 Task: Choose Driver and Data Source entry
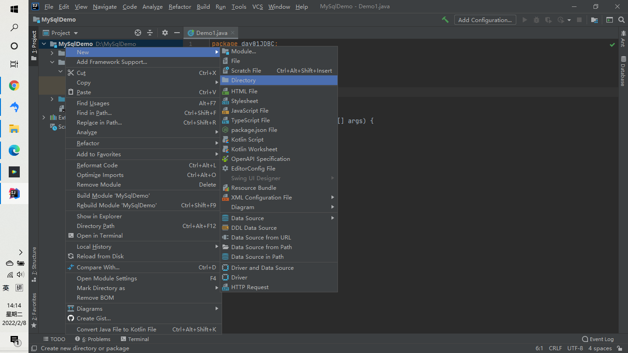coord(279,268)
